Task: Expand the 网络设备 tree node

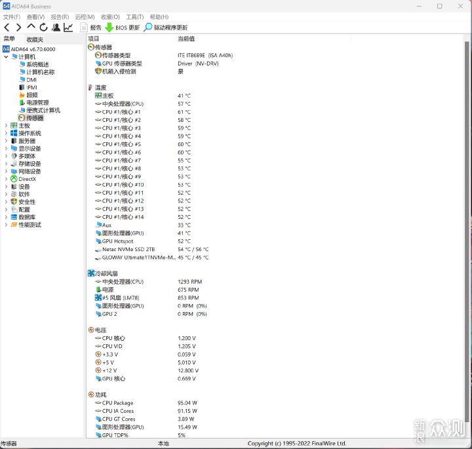Action: (6, 171)
